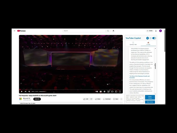Image resolution: width=177 pixels, height=133 pixels.
Task: Toggle closed captions in player
Action: 101,92
